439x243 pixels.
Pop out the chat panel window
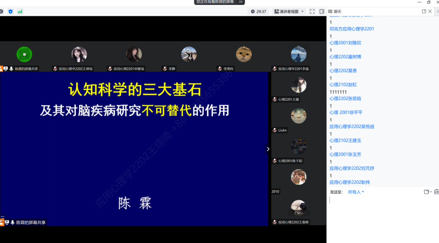coord(424,11)
